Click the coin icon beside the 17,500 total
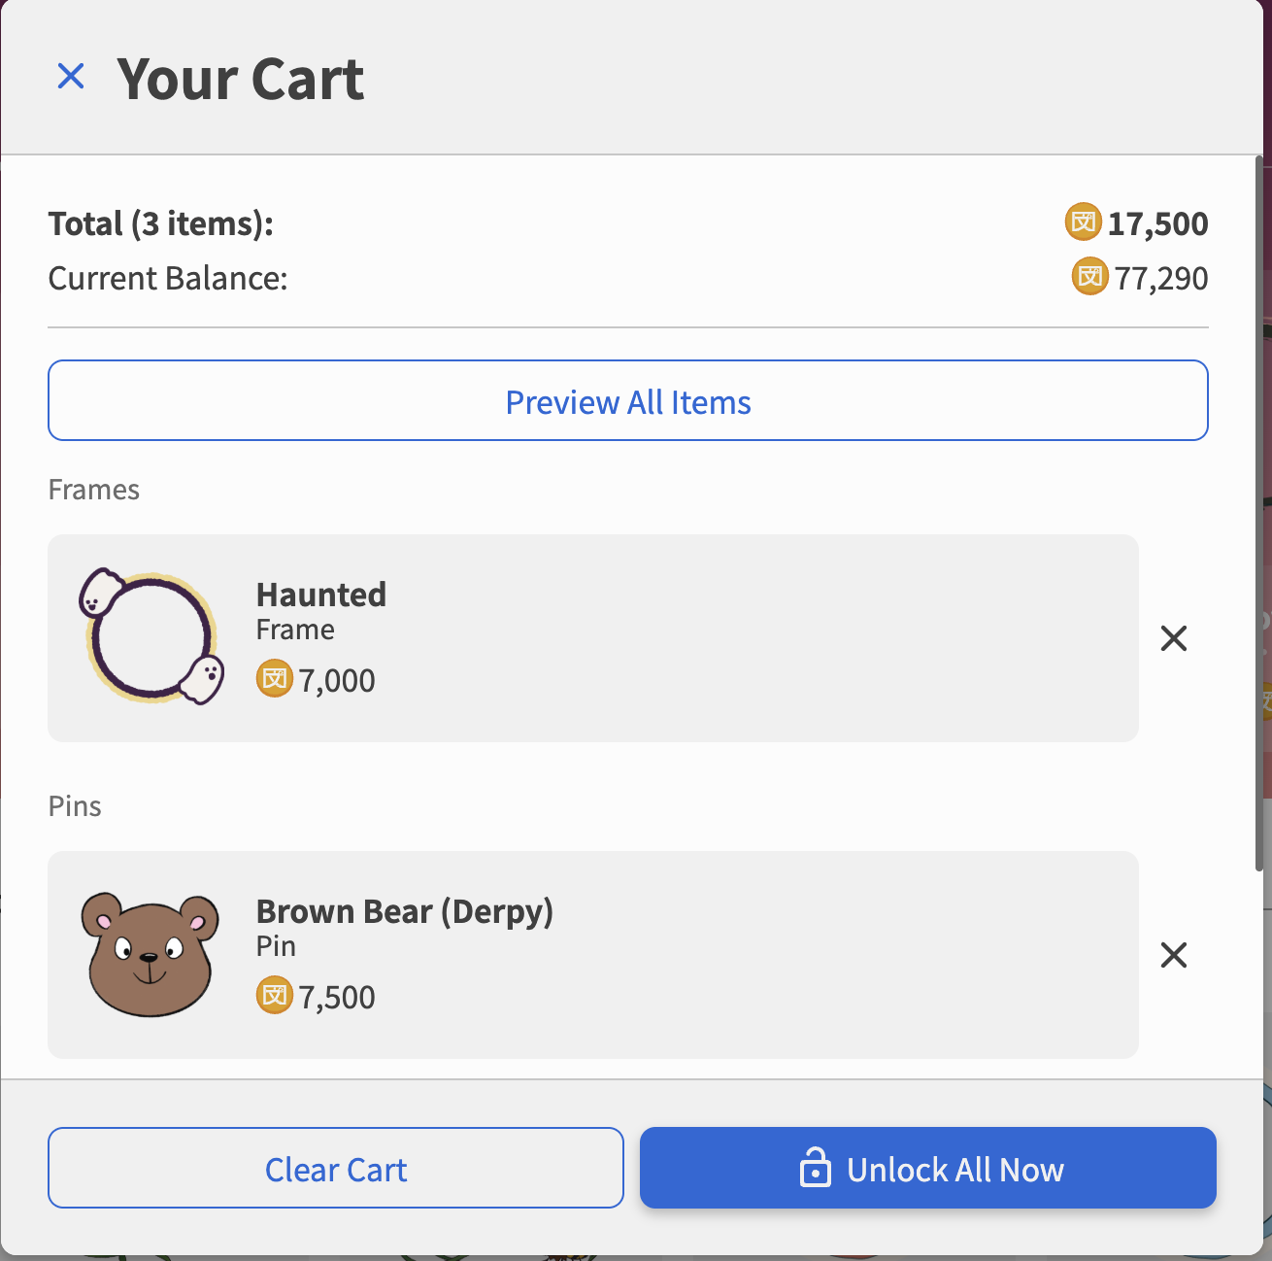Viewport: 1272px width, 1261px height. click(x=1084, y=222)
